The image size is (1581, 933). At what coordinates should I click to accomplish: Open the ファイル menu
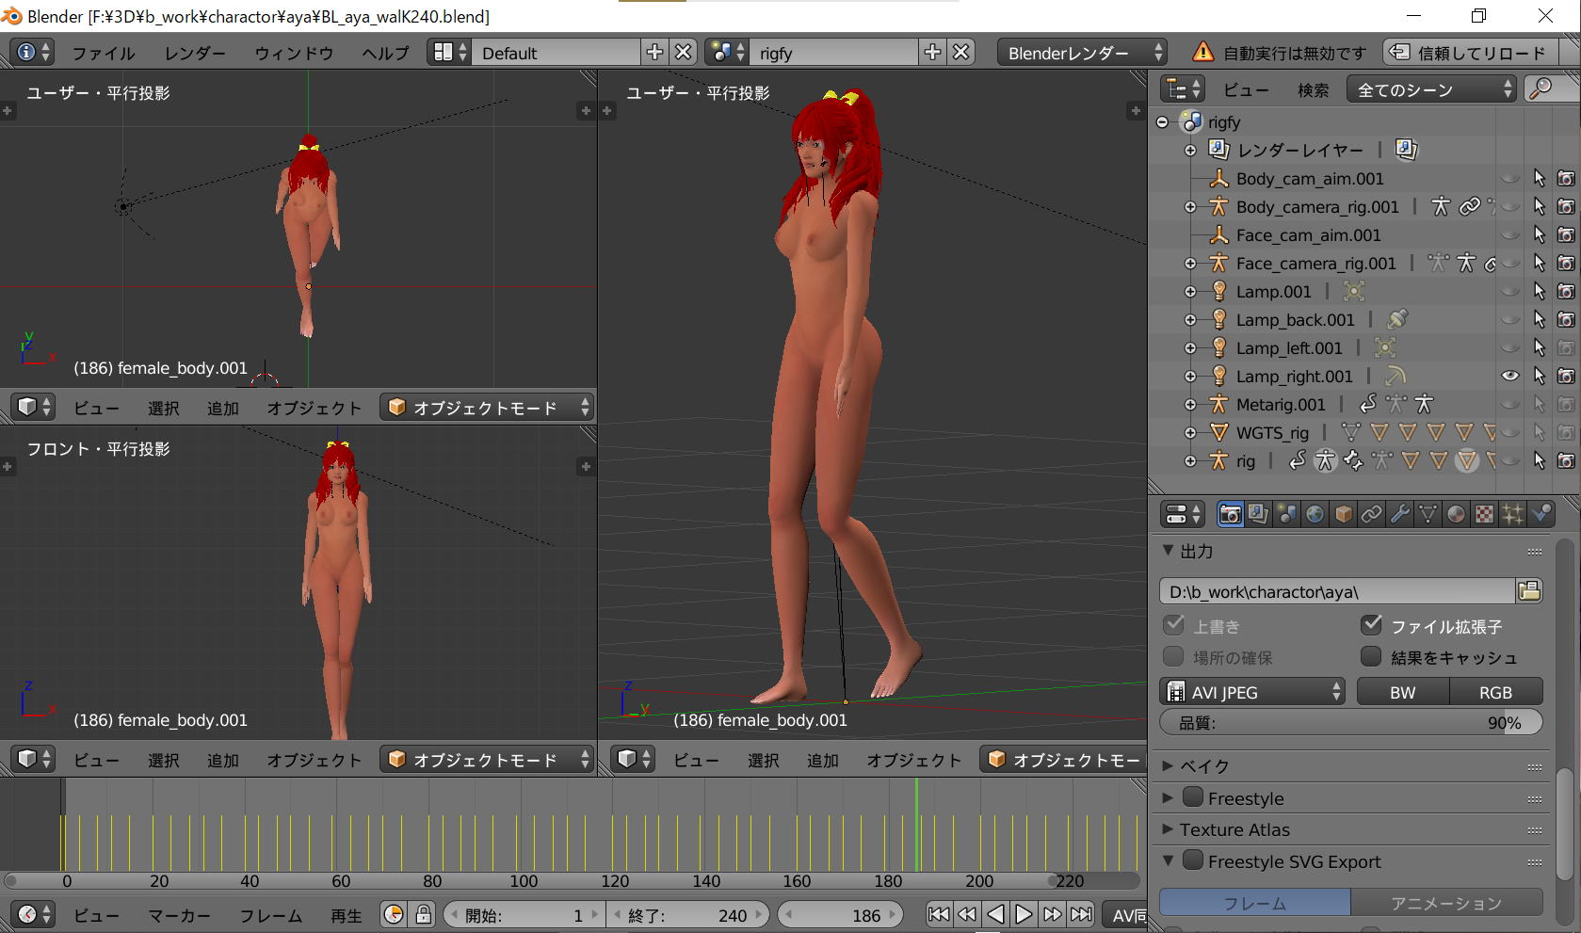[x=104, y=53]
